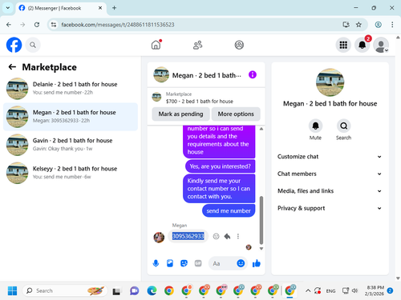View site information icon in address bar
Screen dimensions: 401x300
[54, 25]
